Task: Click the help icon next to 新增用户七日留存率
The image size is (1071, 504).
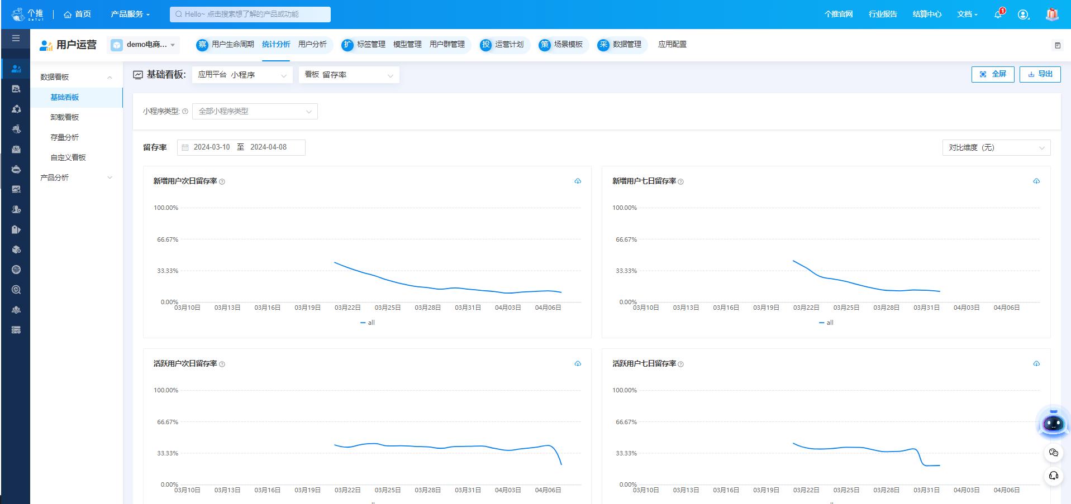Action: (680, 181)
